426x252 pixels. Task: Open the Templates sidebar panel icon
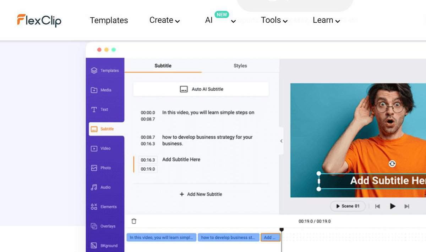coord(94,71)
